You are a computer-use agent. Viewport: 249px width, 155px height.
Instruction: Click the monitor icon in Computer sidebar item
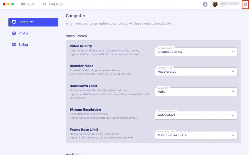coord(14,22)
